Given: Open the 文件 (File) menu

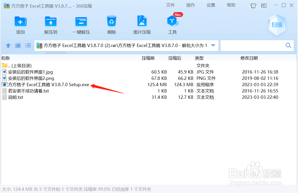Looking at the screenshot, I should [170, 5].
